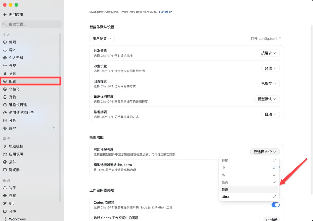313x221 pixels.
Task: Click the Worktrees icon
Action: 5,219
